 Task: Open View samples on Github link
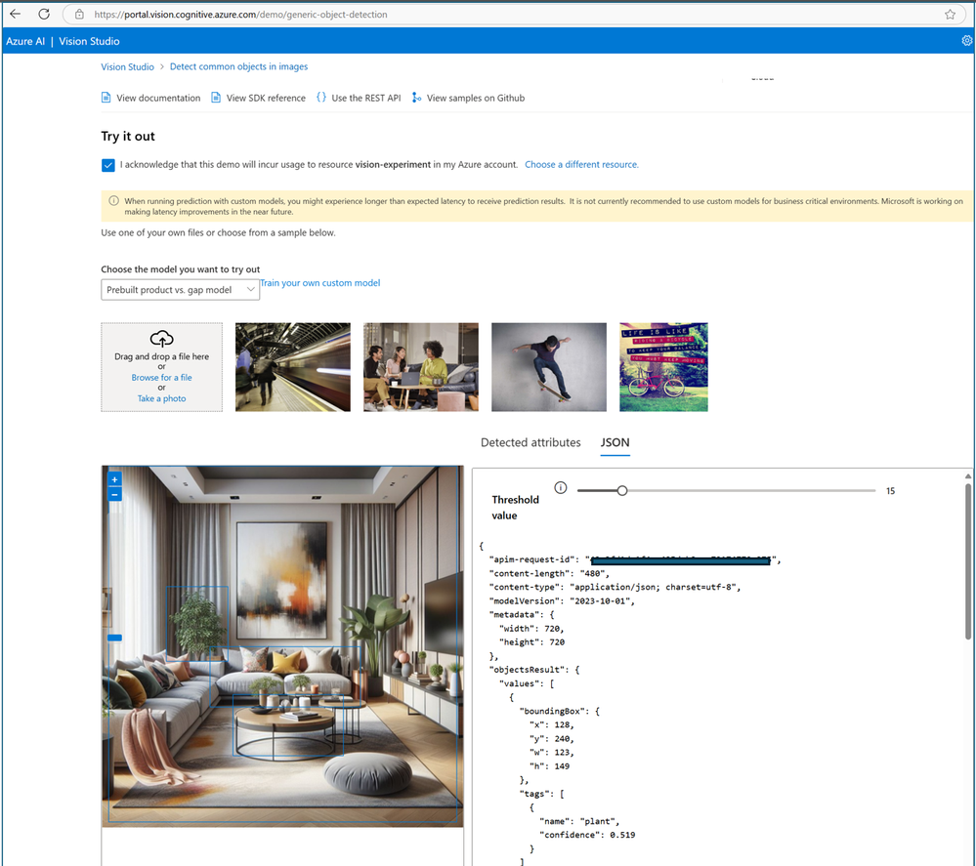pyautogui.click(x=476, y=98)
